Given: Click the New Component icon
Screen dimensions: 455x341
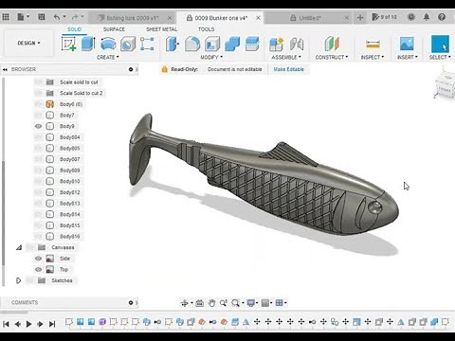Looking at the screenshot, I should click(x=276, y=44).
